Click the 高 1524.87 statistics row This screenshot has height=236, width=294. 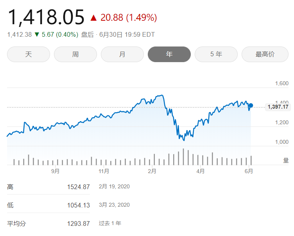[x=48, y=187]
